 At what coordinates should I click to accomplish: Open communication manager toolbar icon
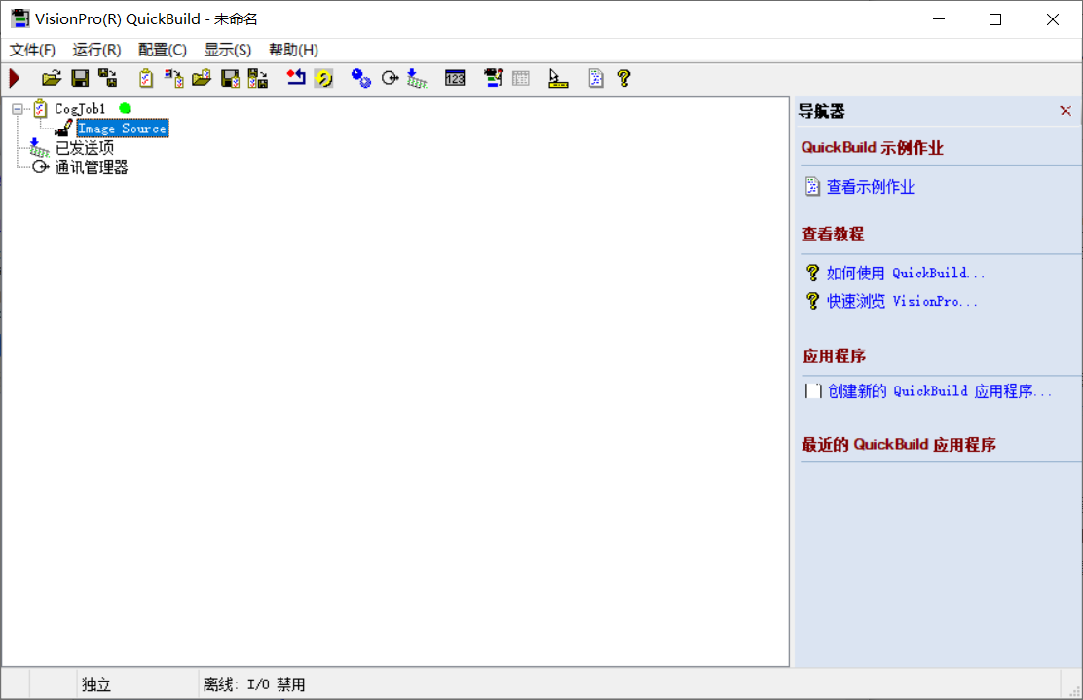(x=391, y=78)
